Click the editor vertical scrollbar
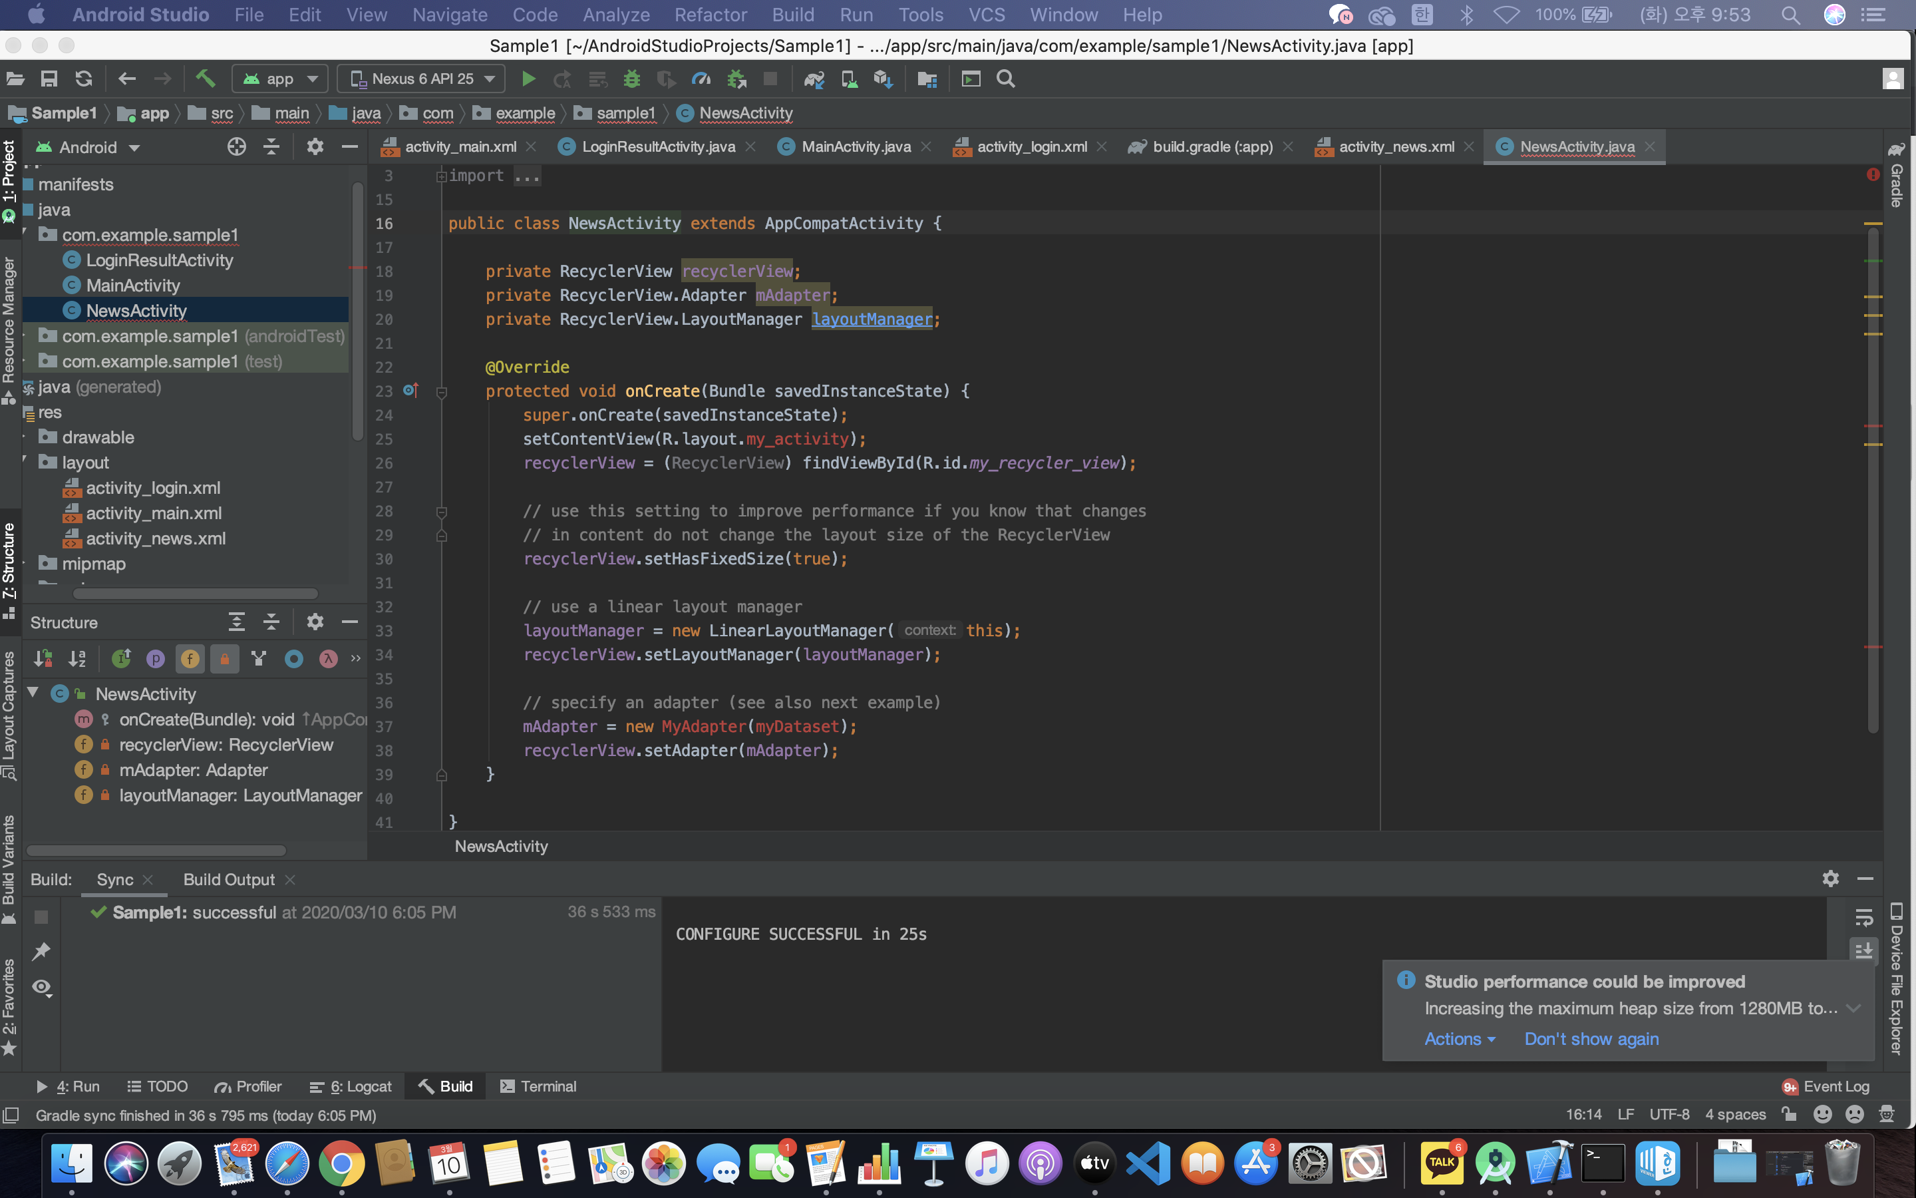 pos(1873,475)
